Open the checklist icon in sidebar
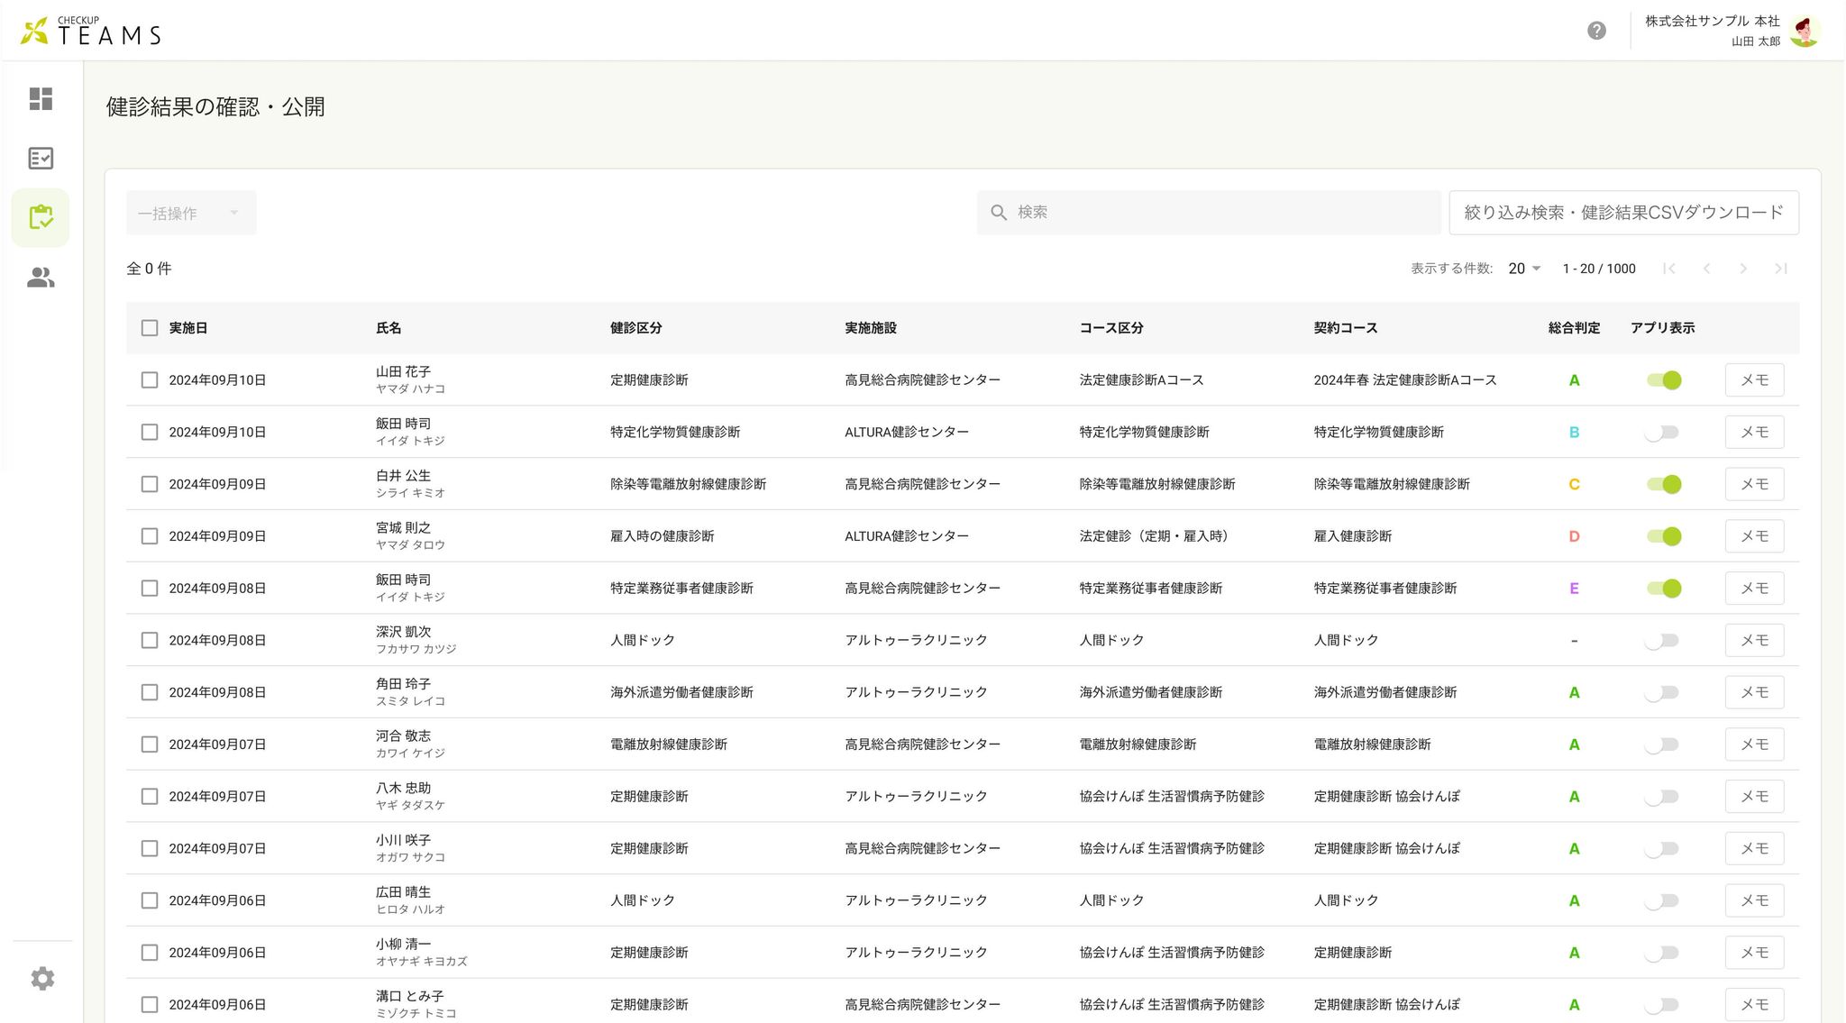 coord(41,159)
